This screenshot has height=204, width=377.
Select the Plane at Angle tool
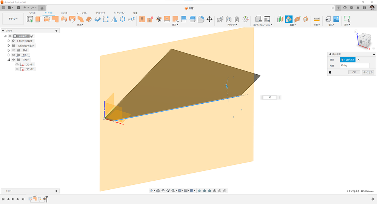tap(289, 19)
